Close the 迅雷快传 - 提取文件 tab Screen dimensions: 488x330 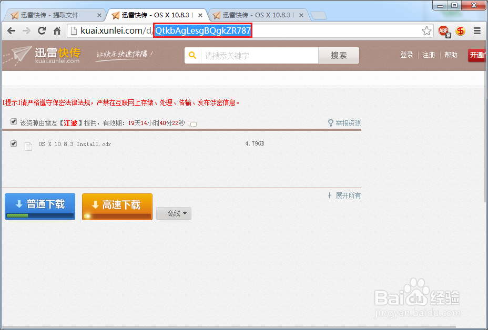[99, 15]
